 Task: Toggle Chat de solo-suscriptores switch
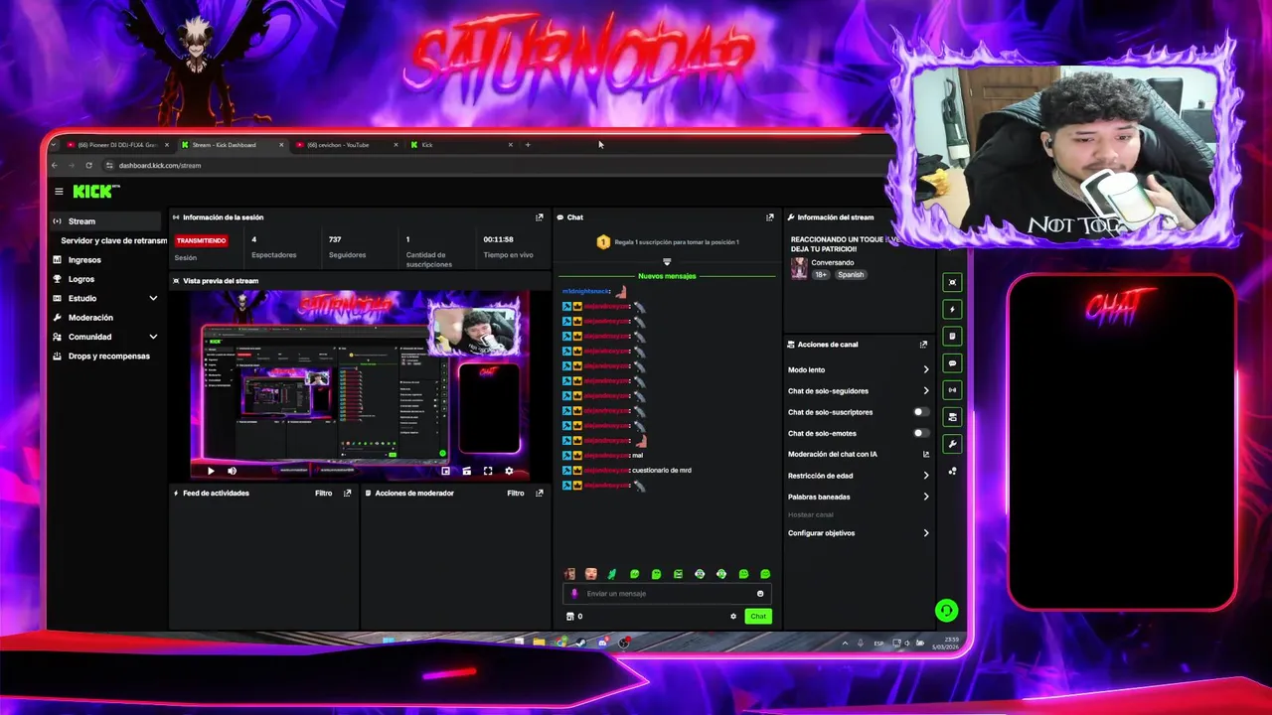(x=921, y=412)
